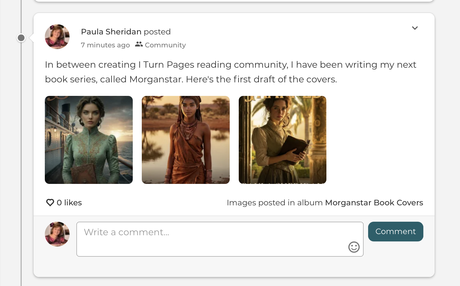The width and height of the screenshot is (460, 286).
Task: Open the woman holding book cover thumbnail
Action: tap(282, 140)
